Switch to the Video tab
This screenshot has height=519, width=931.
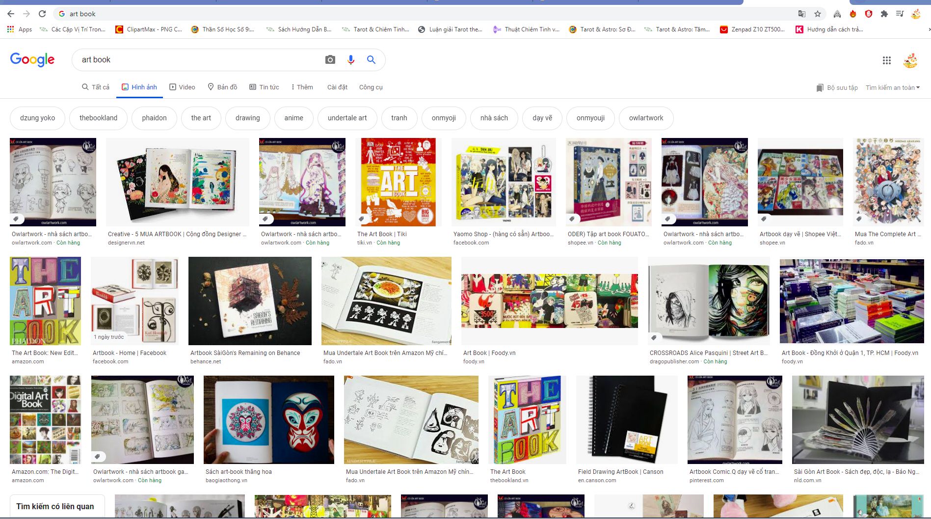point(182,87)
